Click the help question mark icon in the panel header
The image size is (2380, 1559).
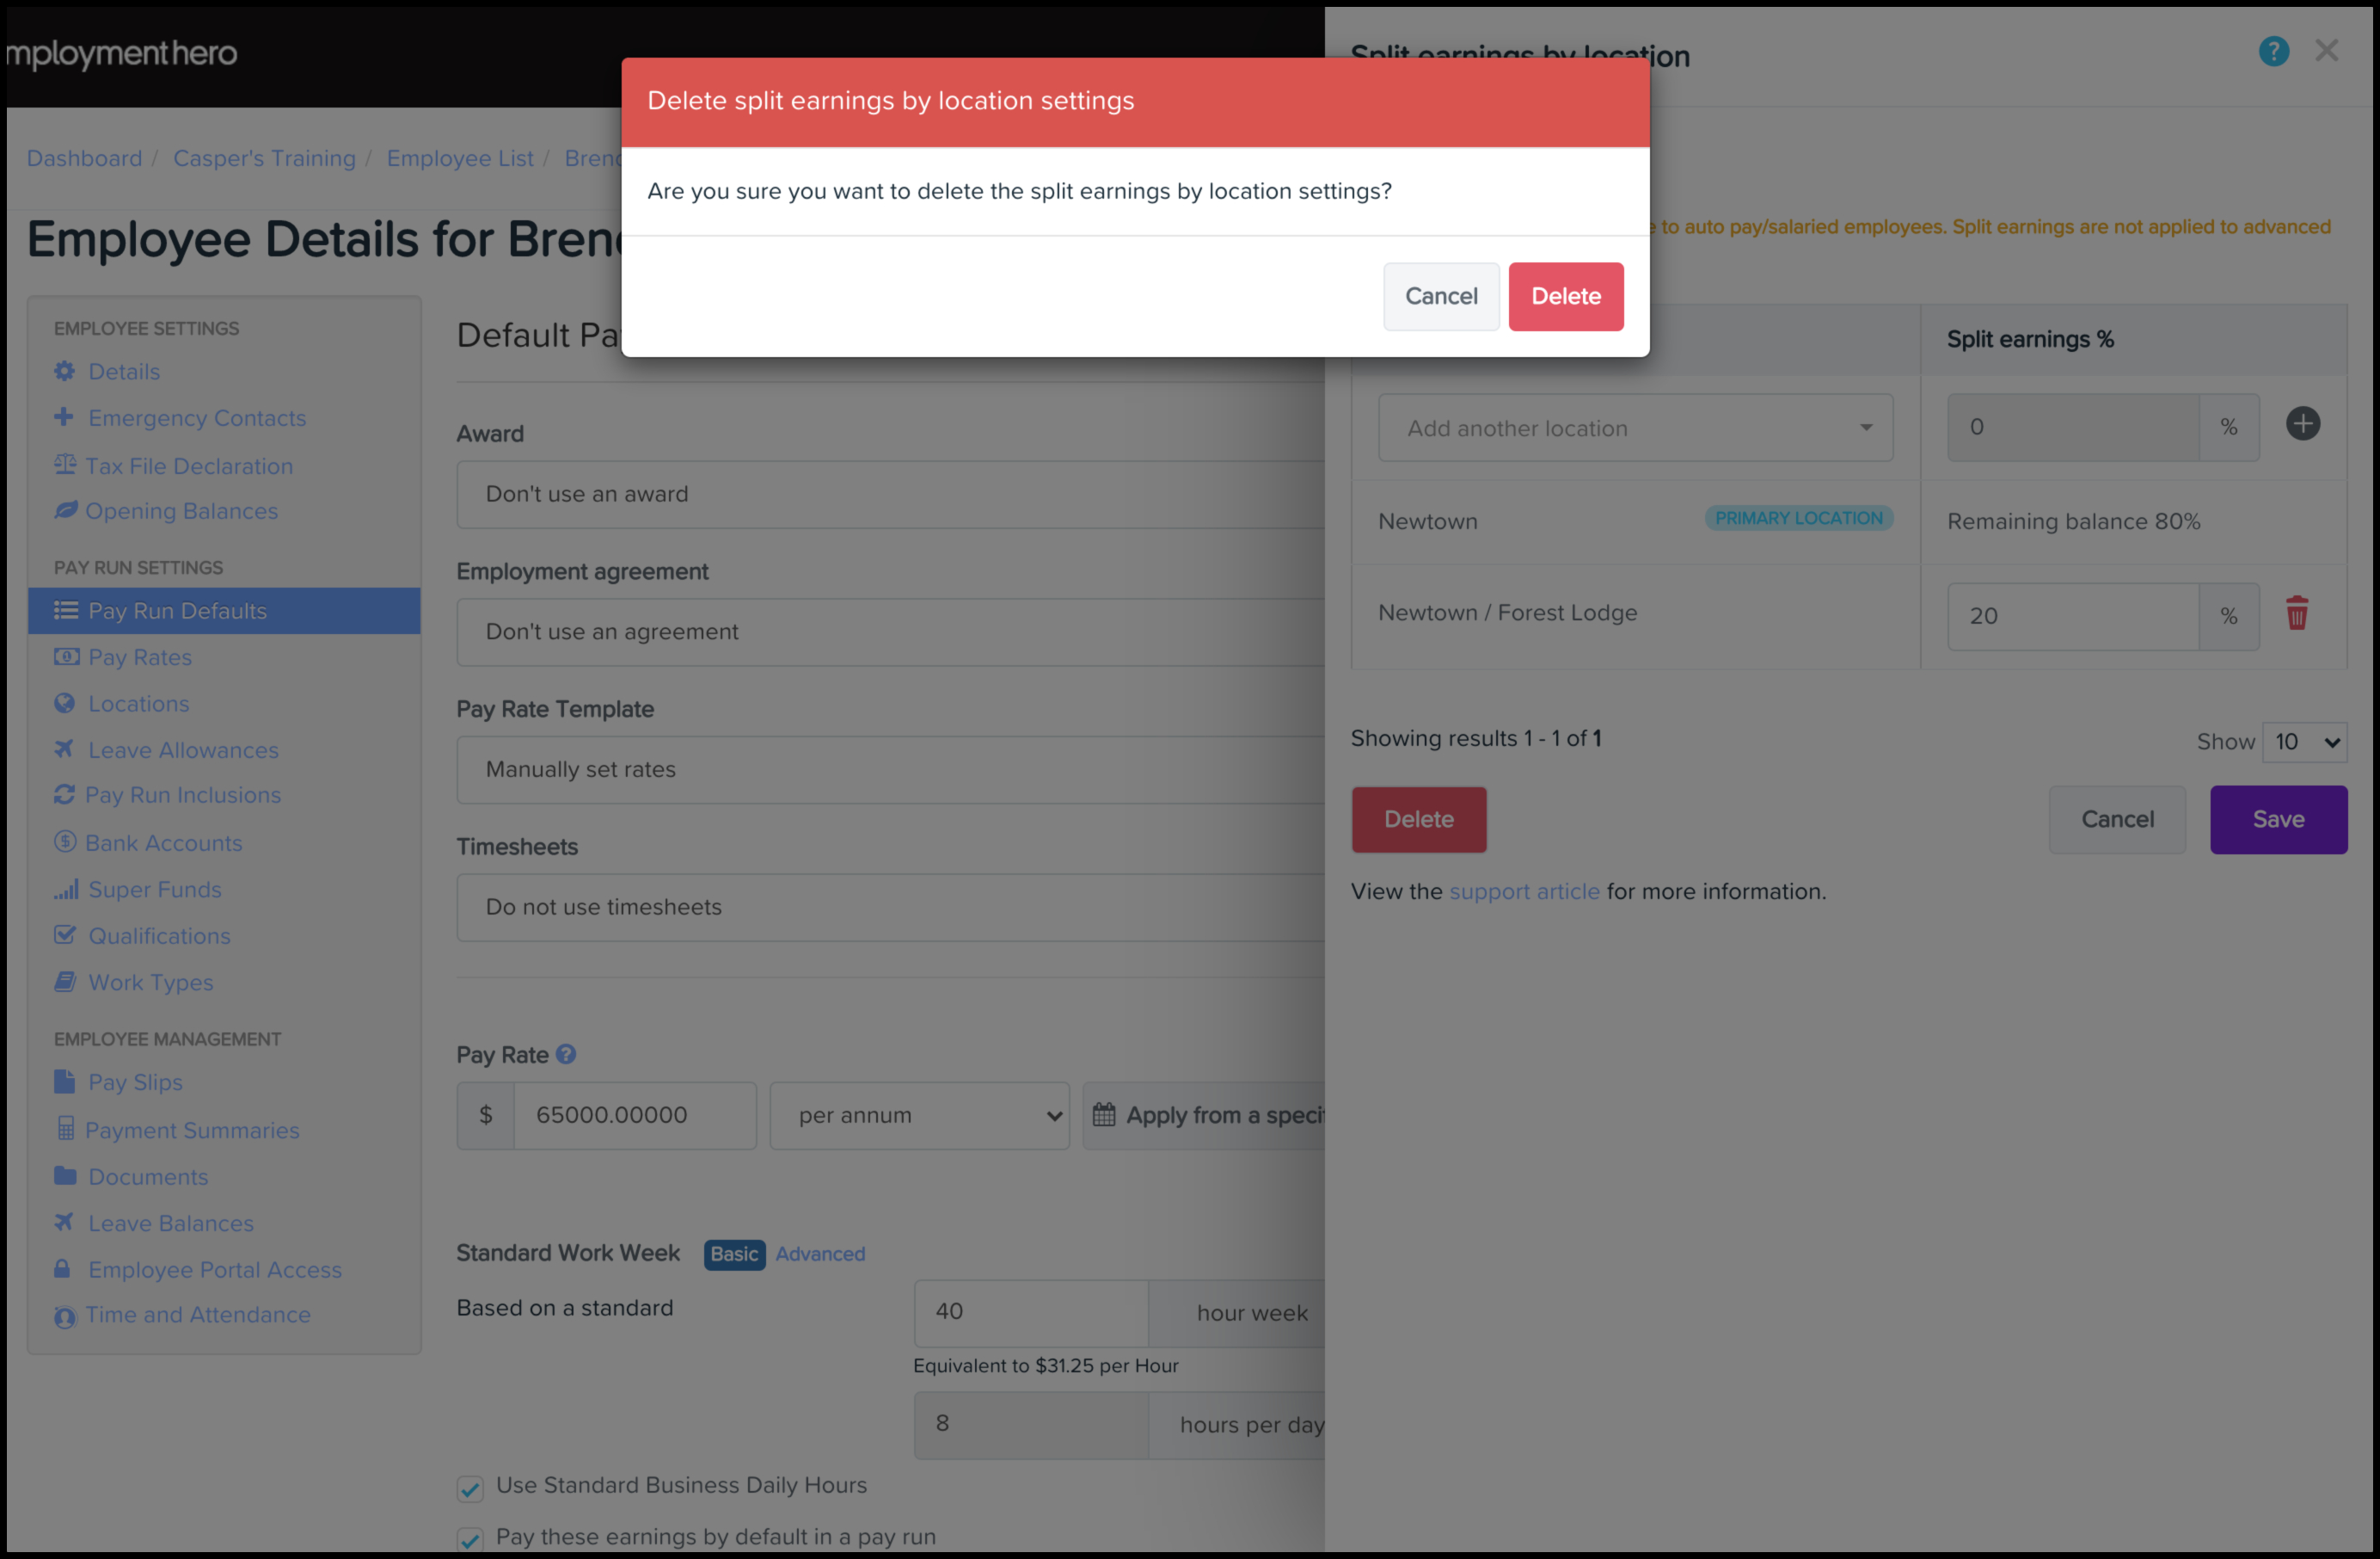click(2273, 52)
